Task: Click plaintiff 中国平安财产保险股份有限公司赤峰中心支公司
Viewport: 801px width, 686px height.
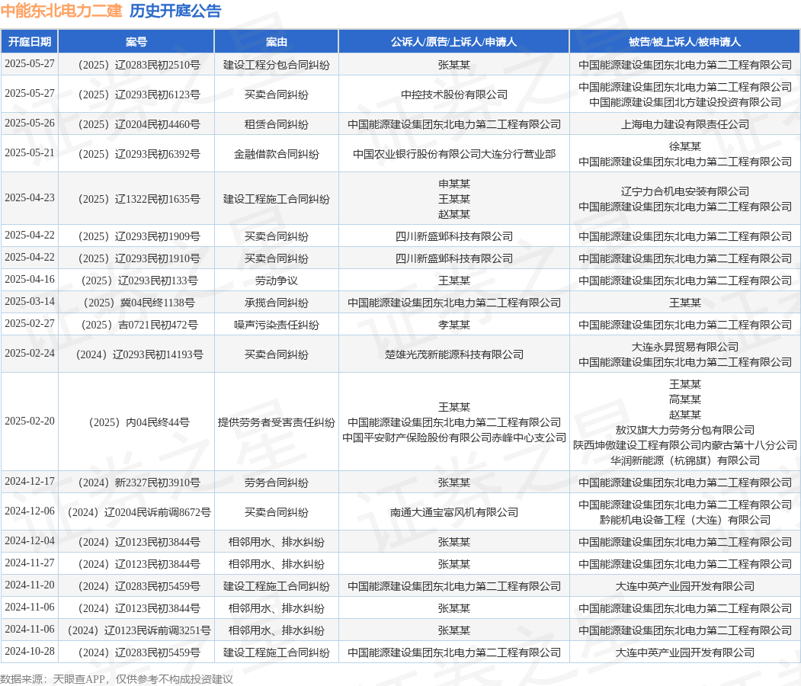Action: 454,438
